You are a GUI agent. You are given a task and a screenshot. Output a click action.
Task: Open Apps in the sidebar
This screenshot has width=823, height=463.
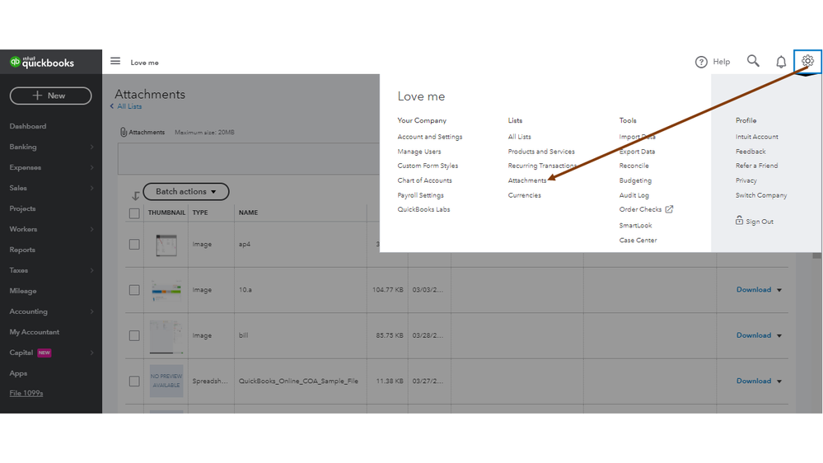[18, 373]
